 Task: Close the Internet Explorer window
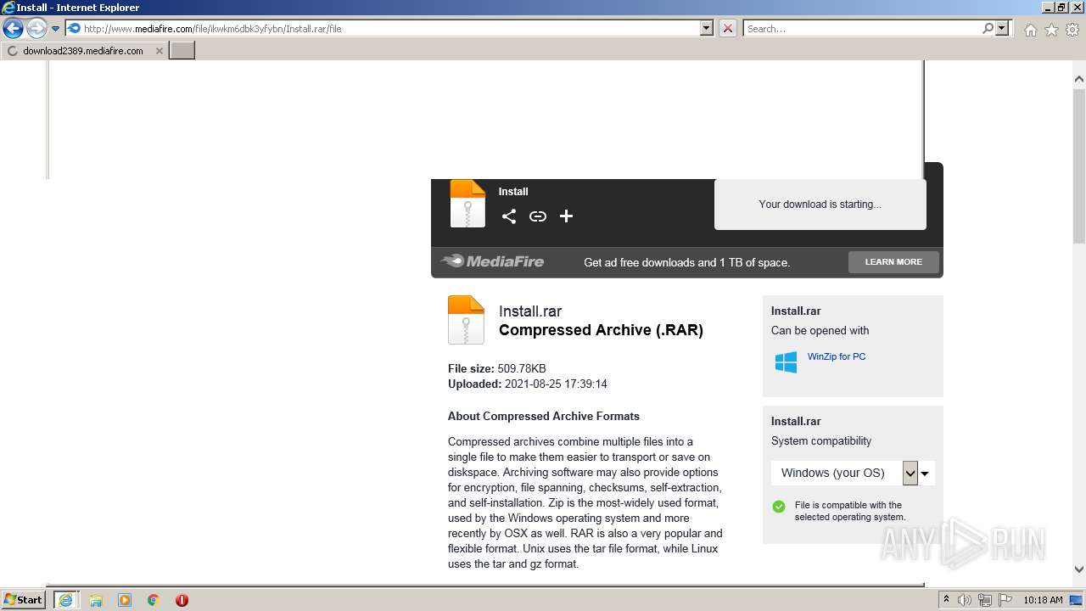(x=1076, y=8)
